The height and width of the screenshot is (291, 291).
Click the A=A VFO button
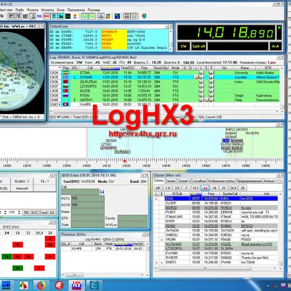tap(275, 47)
